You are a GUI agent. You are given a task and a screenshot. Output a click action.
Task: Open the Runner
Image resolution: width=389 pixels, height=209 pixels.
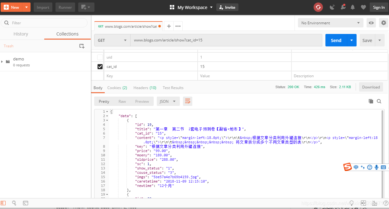pyautogui.click(x=65, y=7)
